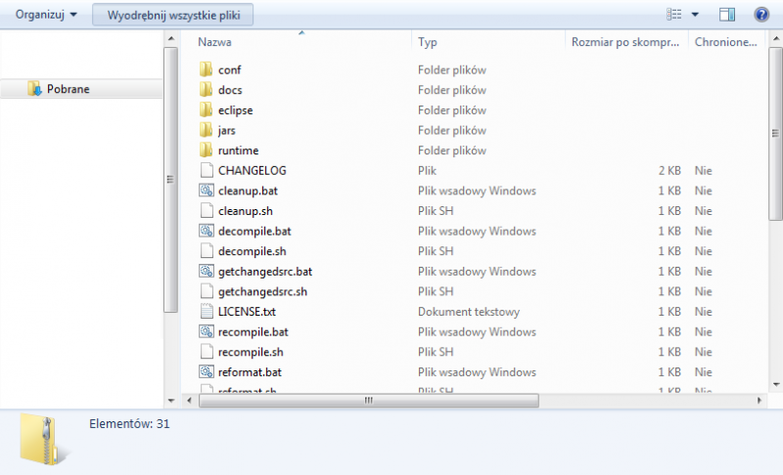Select the docs folder name
Screen dimensions: 783x475
pos(230,90)
